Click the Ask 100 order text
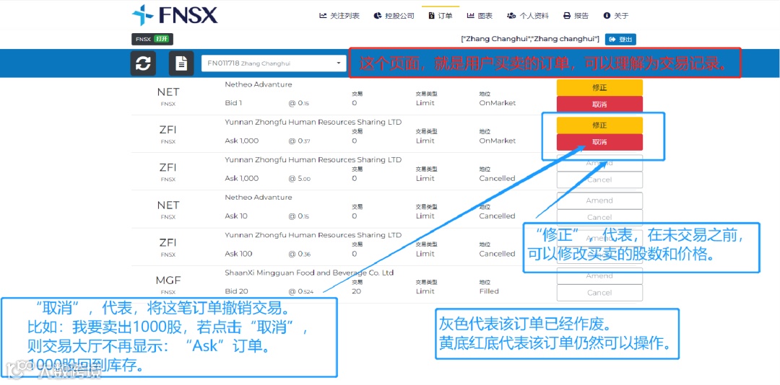The height and width of the screenshot is (385, 780). [x=238, y=253]
